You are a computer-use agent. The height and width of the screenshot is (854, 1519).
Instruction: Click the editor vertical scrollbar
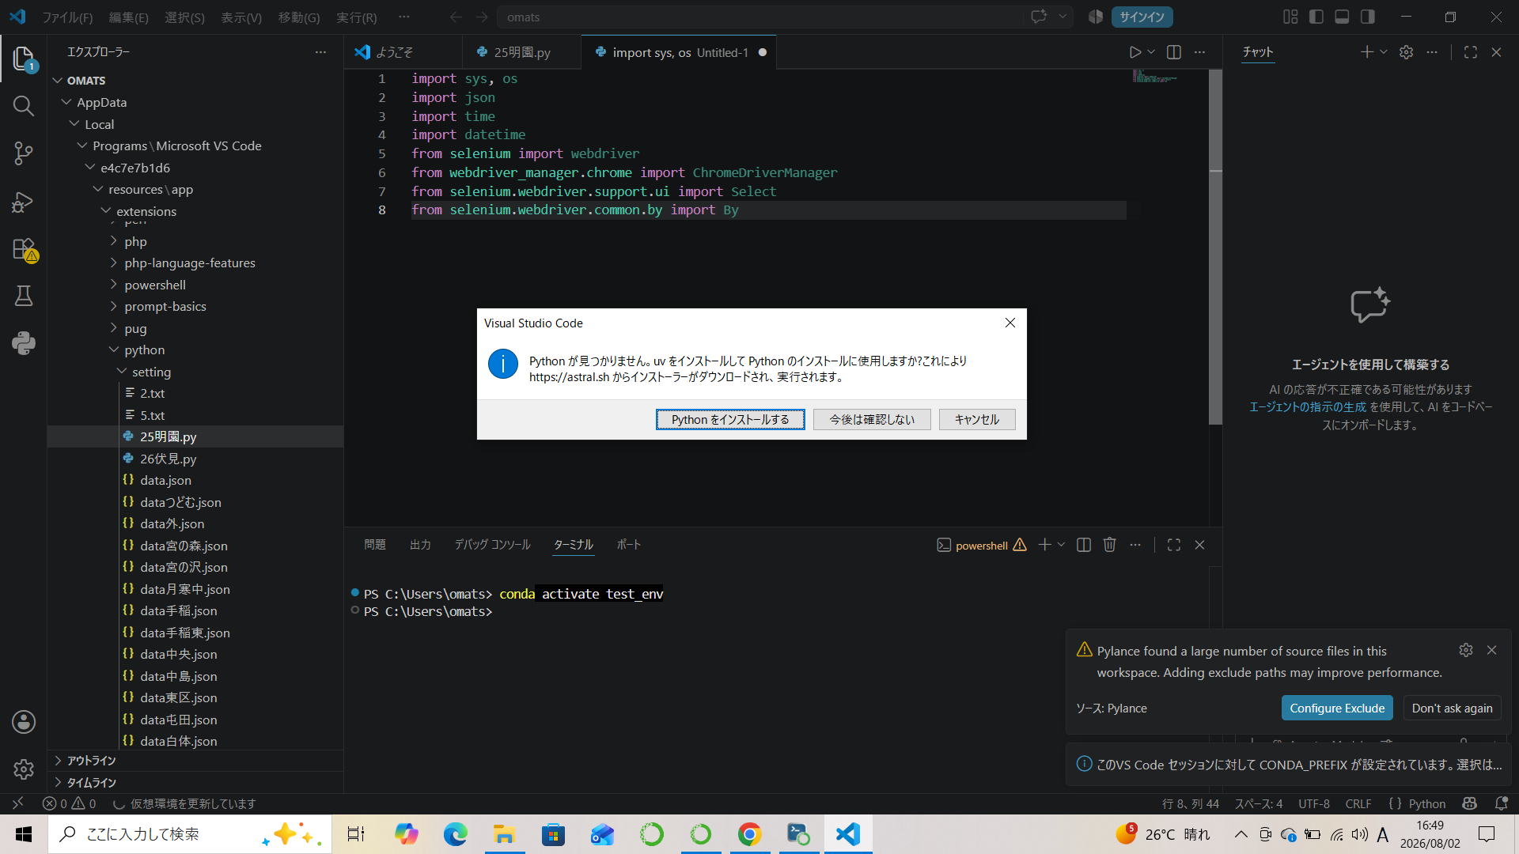coord(1216,247)
